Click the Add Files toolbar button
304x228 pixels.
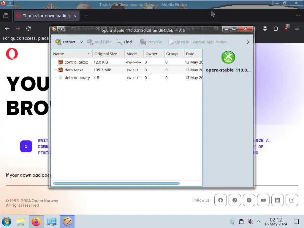click(99, 42)
